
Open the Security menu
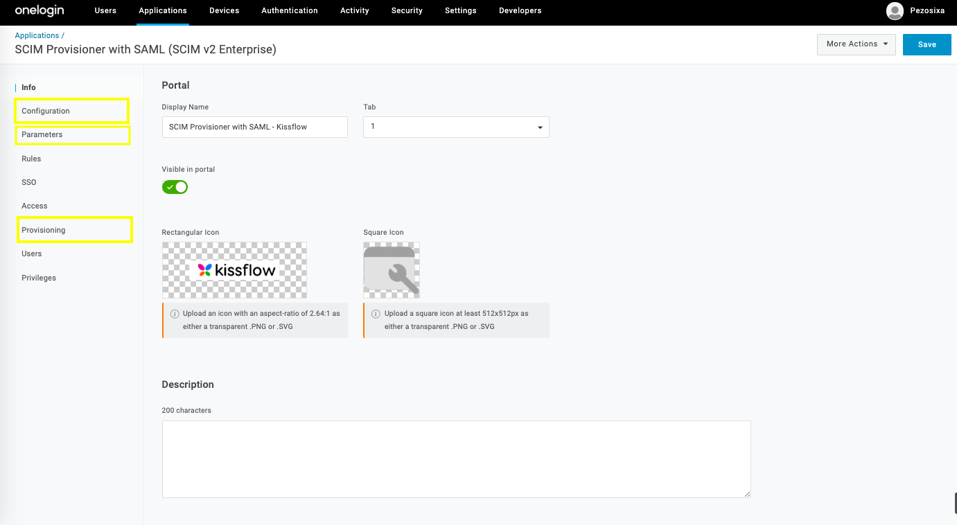coord(407,10)
